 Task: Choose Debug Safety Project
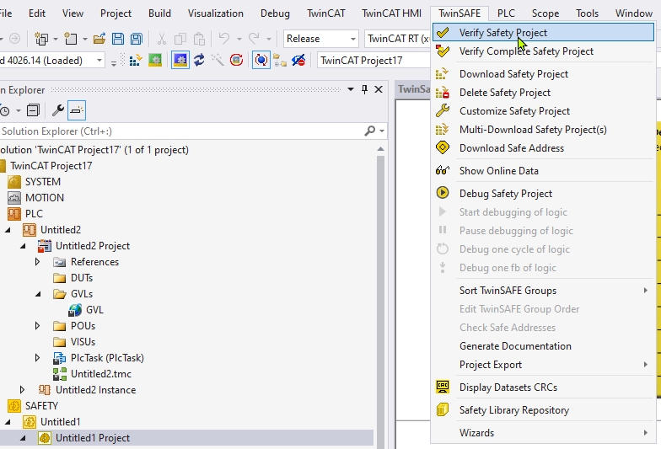point(543,194)
